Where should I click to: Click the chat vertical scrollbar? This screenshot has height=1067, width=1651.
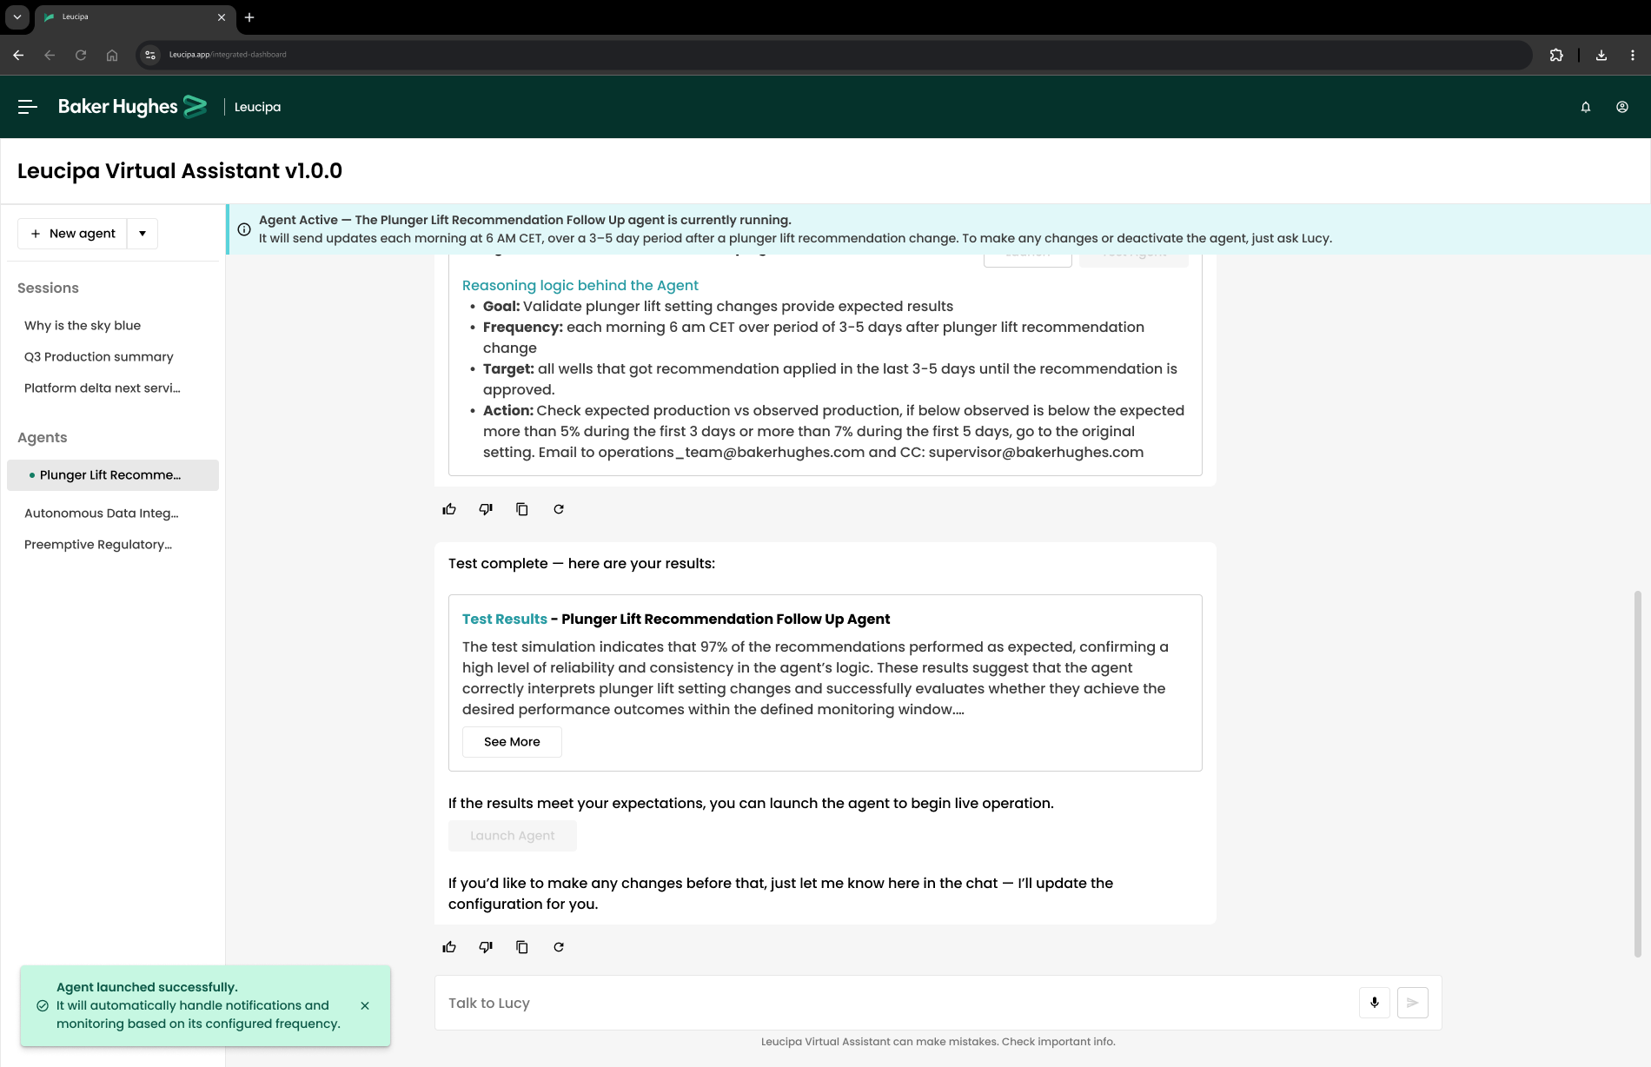coord(1637,773)
